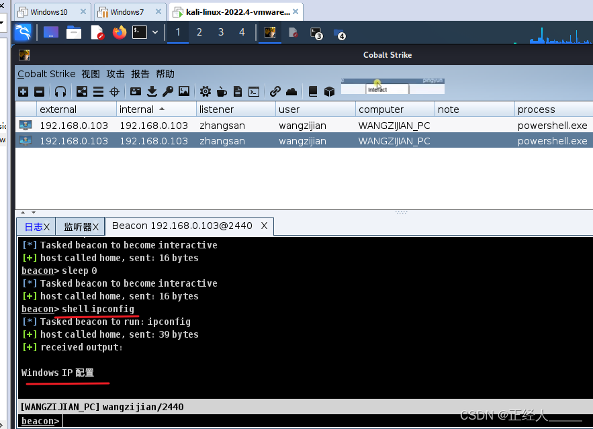Open the screenshots picture icon

point(184,91)
